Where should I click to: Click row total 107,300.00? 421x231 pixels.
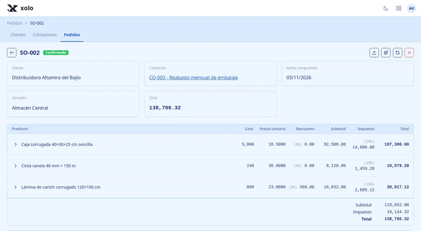pos(397,144)
